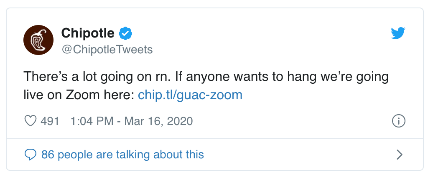Click the Twitter bird logo
Screen dimensions: 428x175
click(398, 33)
